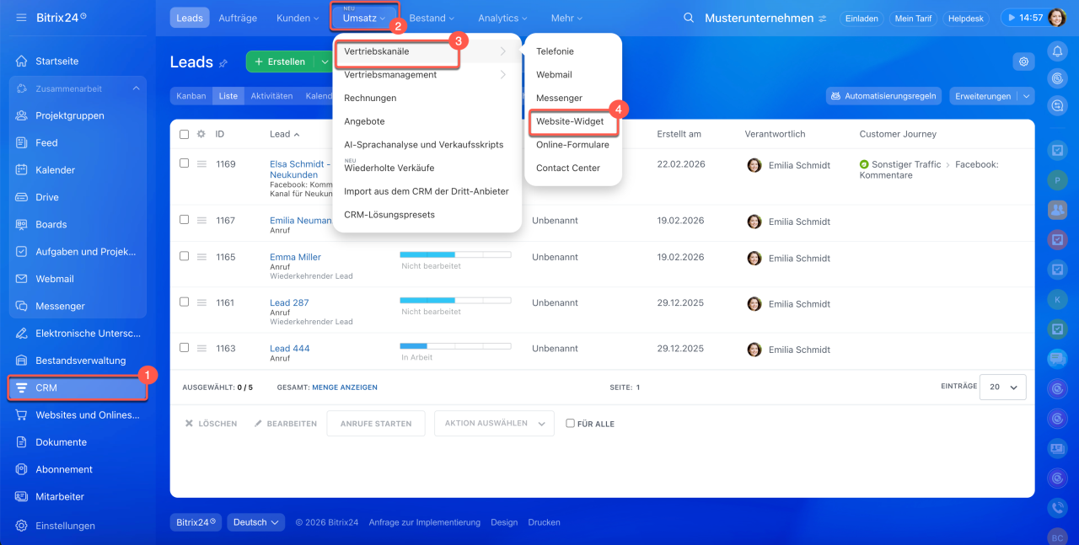Click the Leads settings gear icon
Viewport: 1079px width, 545px height.
pos(1023,61)
